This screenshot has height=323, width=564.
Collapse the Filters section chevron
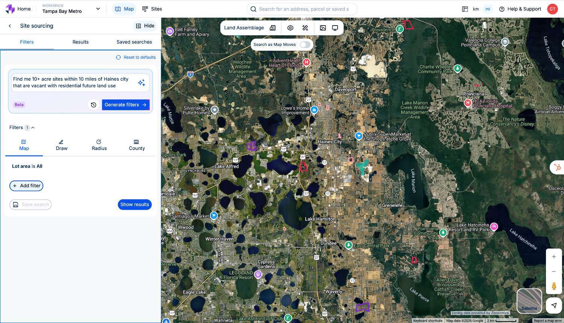(33, 128)
